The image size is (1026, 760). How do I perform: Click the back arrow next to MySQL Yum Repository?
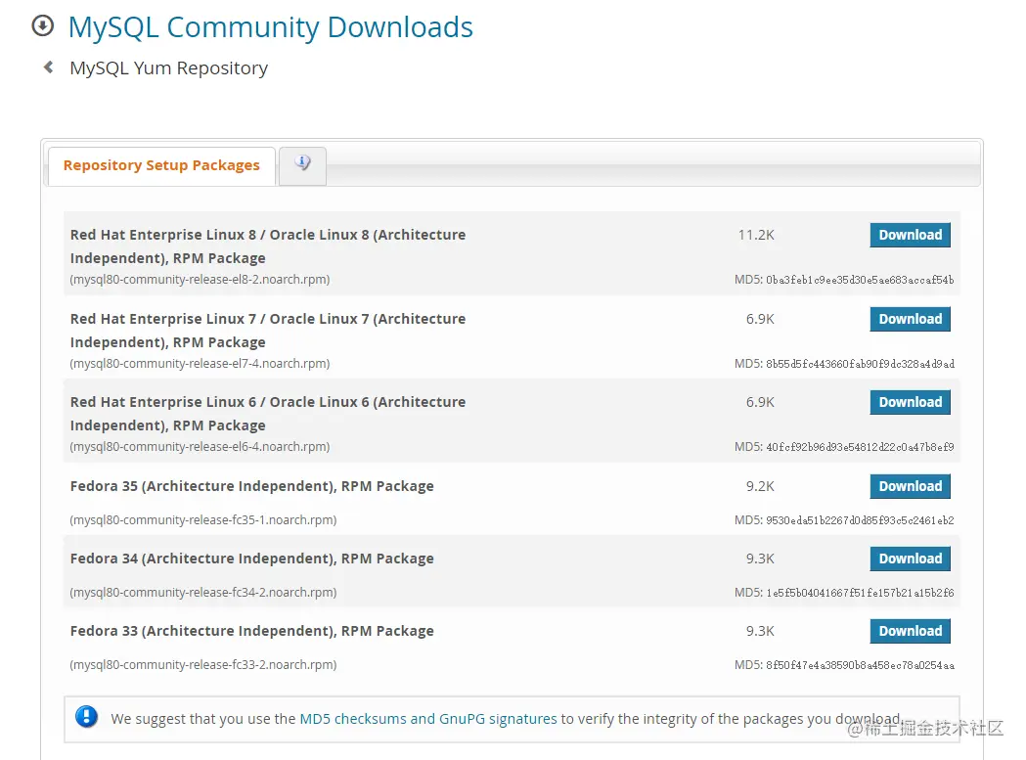pos(49,67)
